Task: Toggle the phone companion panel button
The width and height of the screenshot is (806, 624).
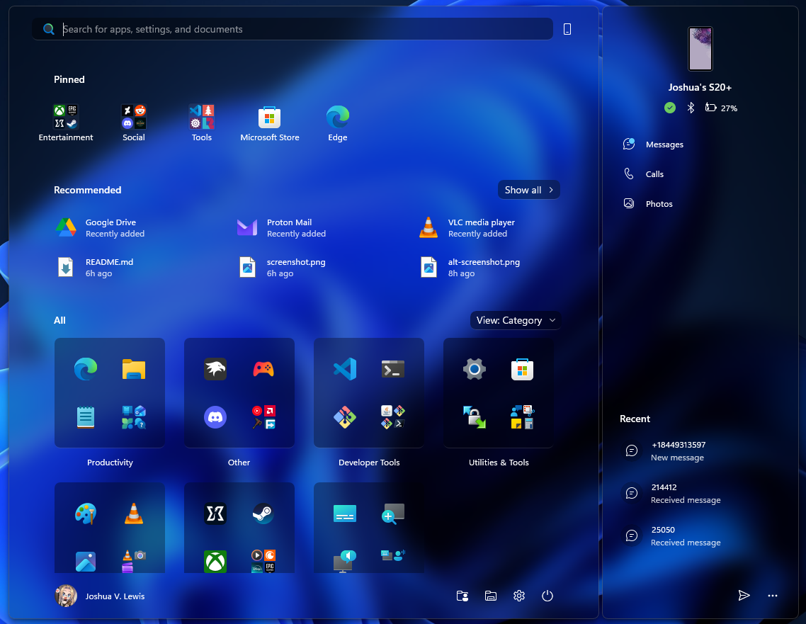Action: (x=567, y=29)
